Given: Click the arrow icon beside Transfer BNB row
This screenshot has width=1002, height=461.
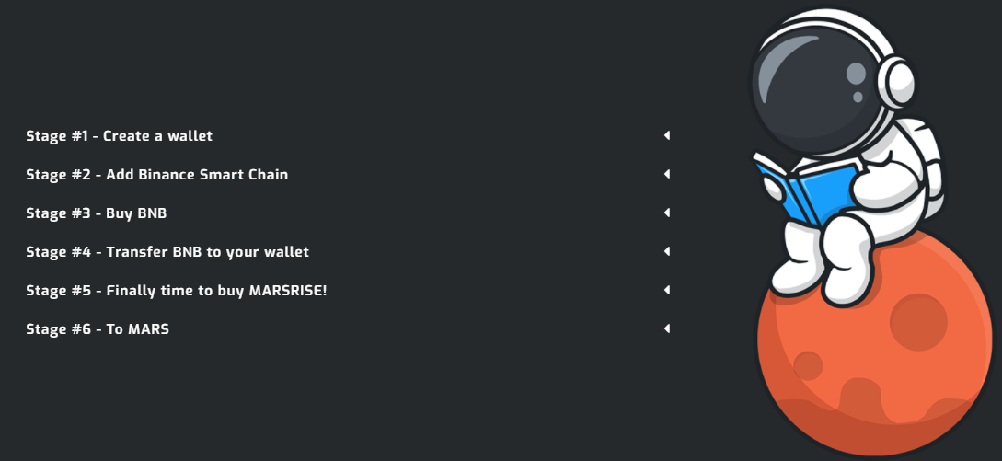Looking at the screenshot, I should point(667,251).
